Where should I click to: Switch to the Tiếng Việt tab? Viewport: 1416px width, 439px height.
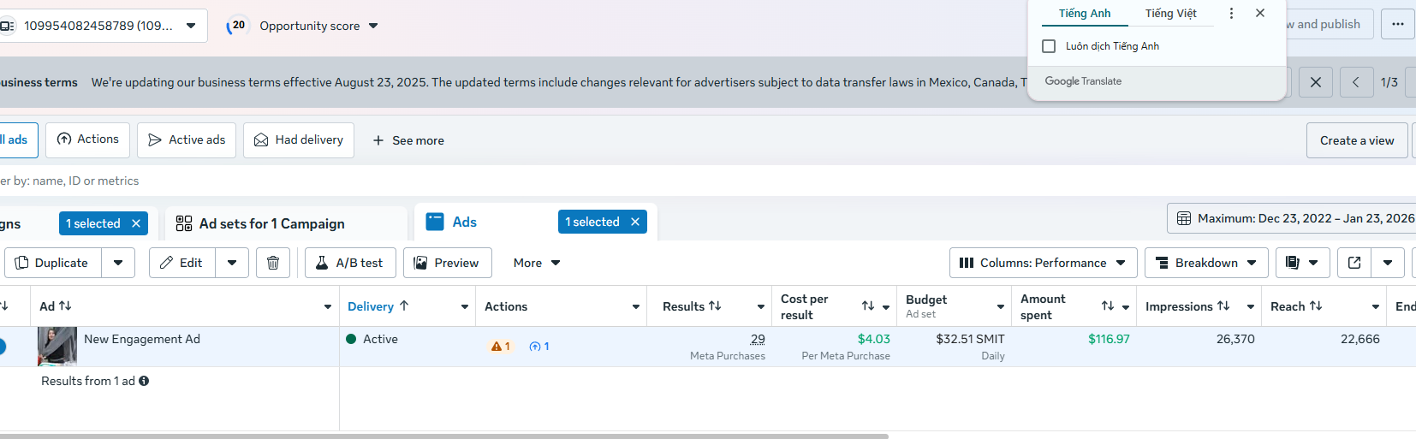coord(1170,14)
